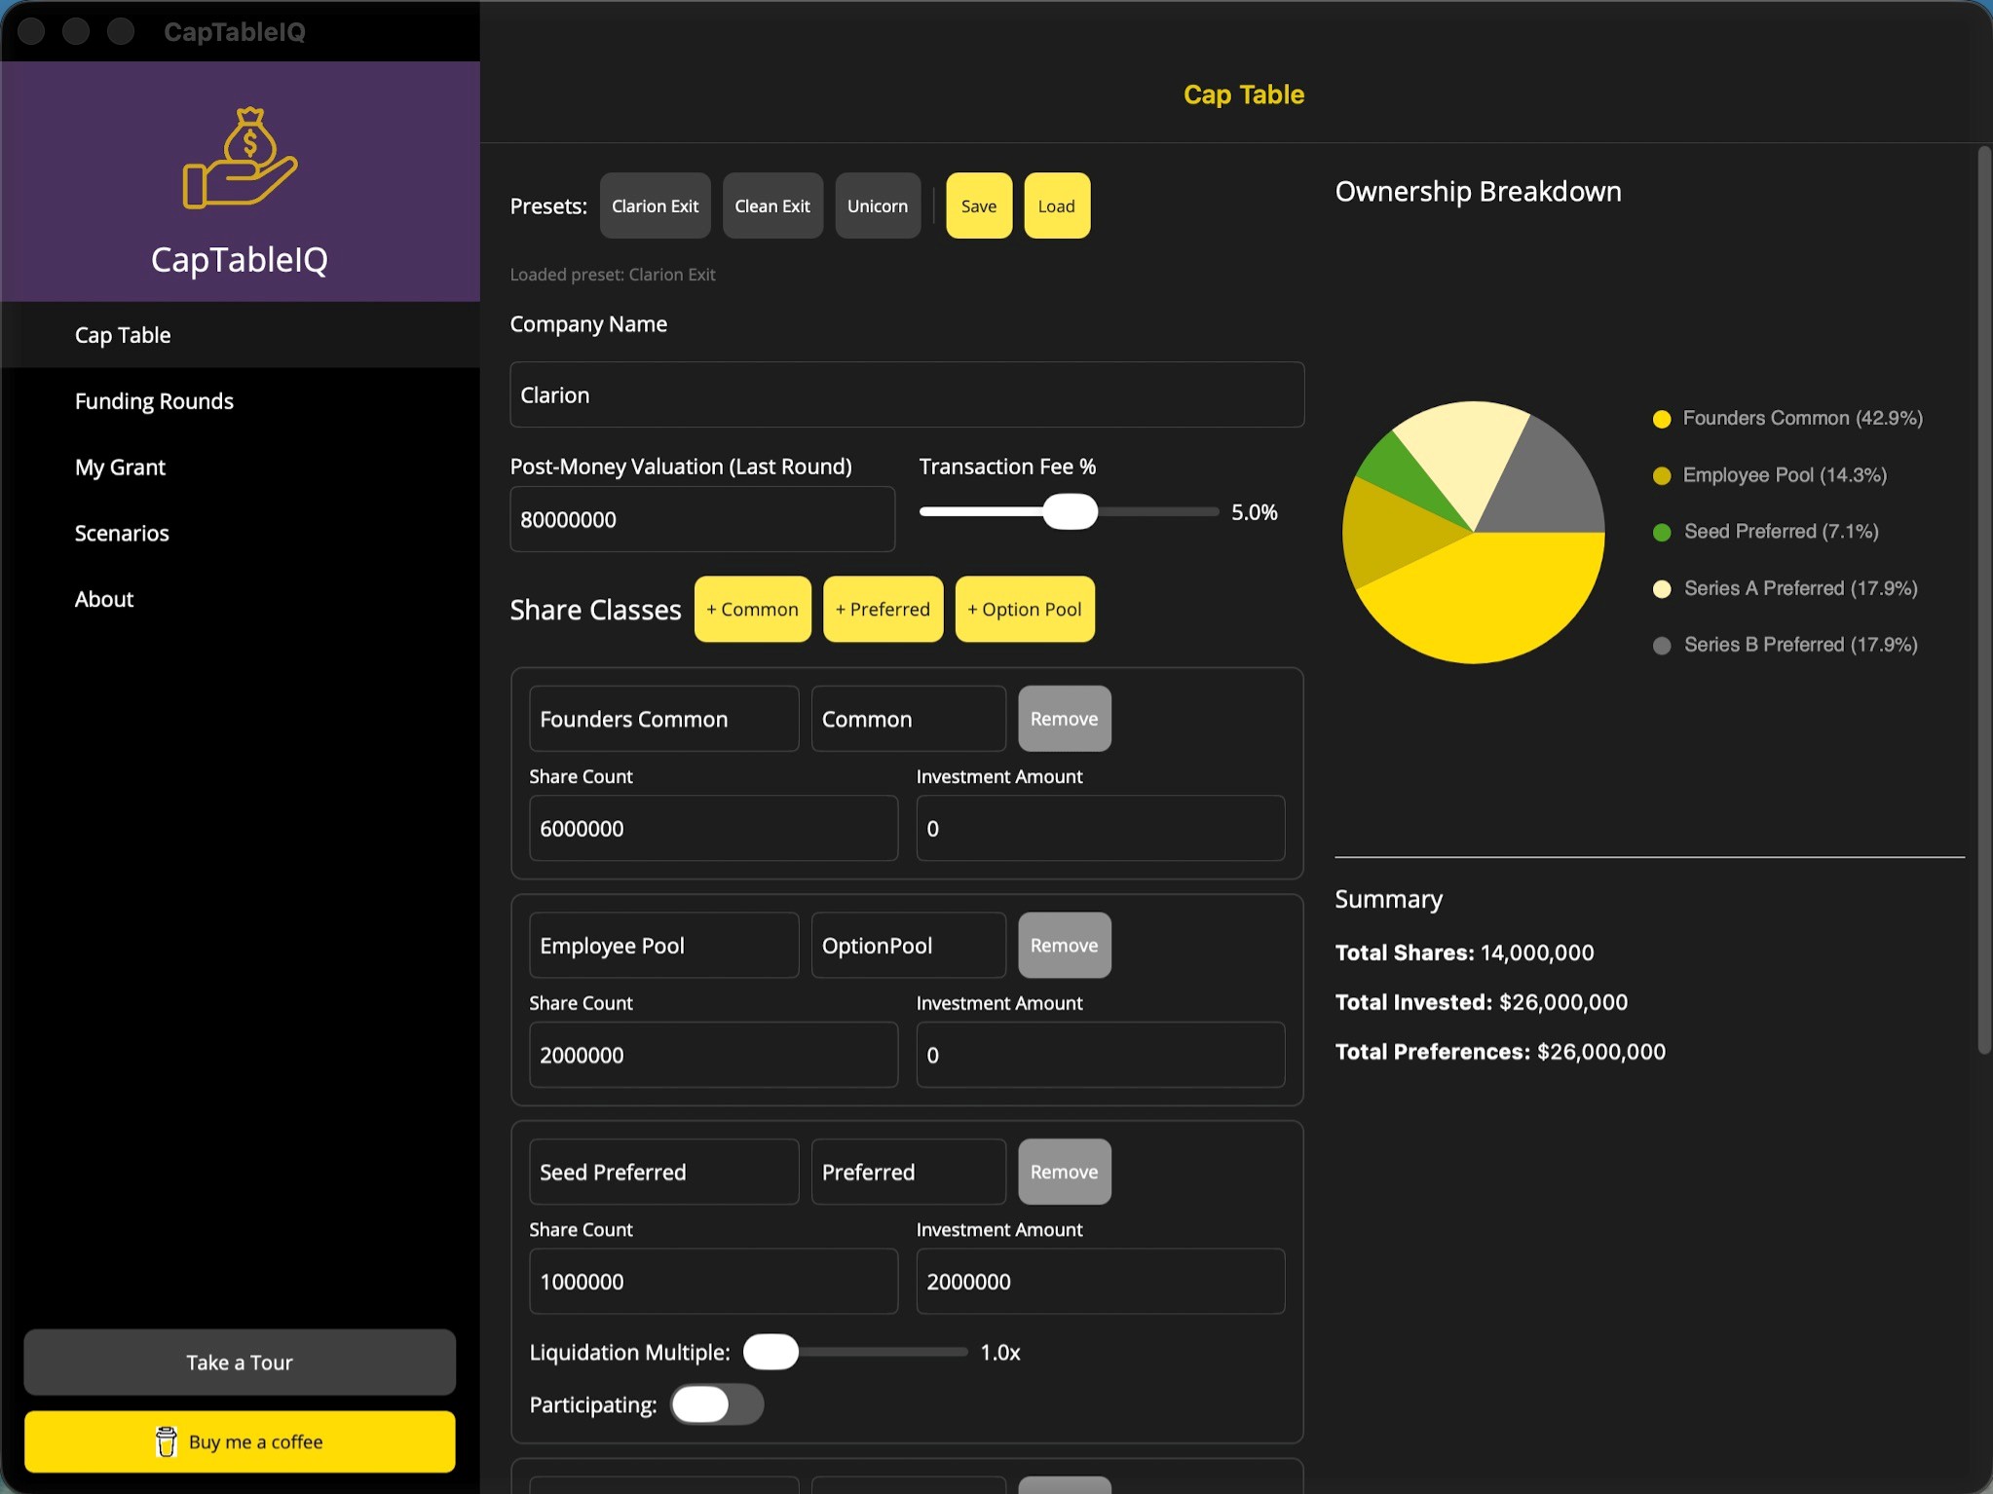Load the Unicorn preset
Image resolution: width=1993 pixels, height=1494 pixels.
pos(877,205)
